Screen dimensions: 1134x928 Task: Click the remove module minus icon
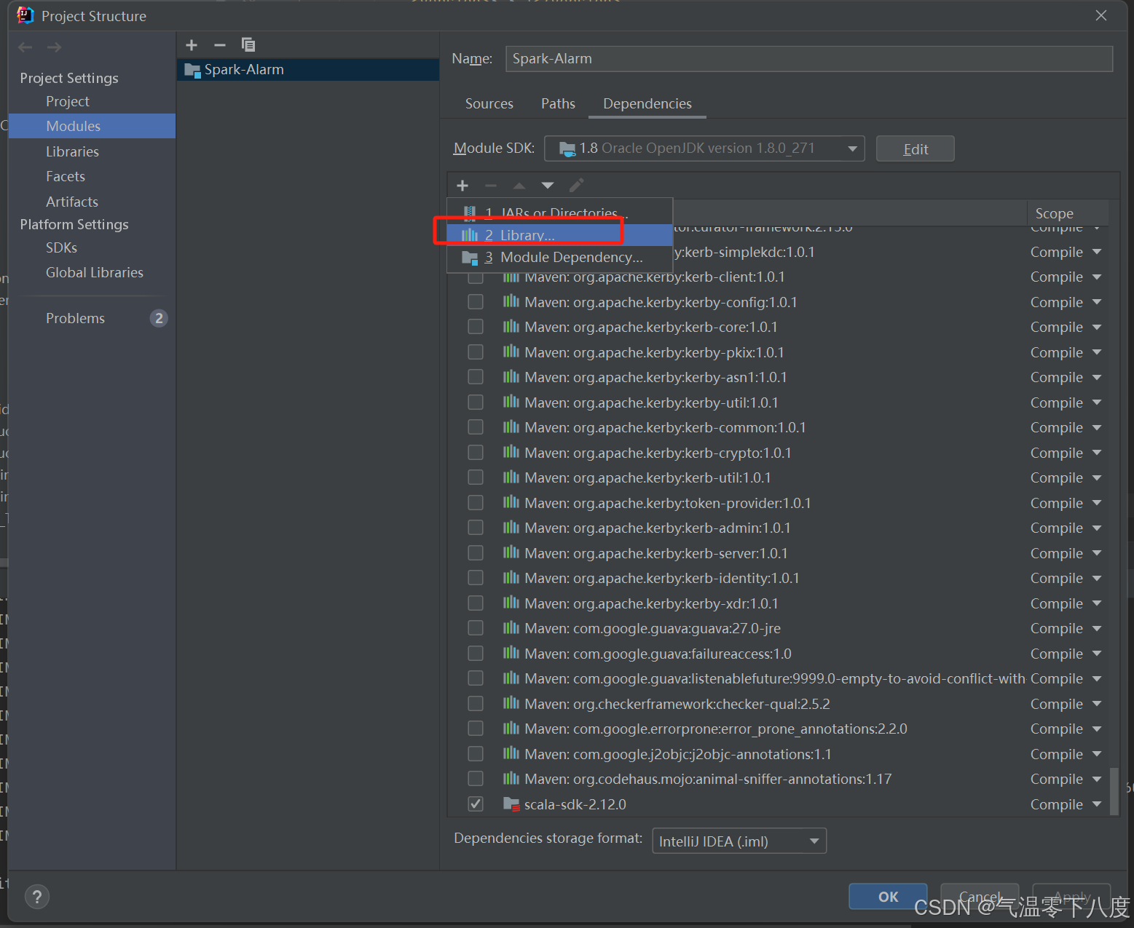click(219, 44)
